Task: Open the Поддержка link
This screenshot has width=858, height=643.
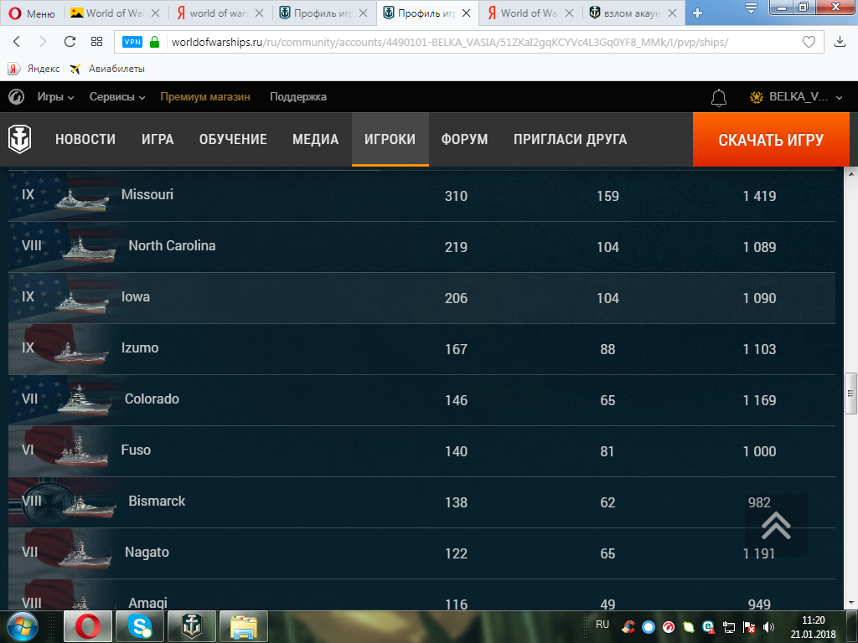Action: point(298,97)
